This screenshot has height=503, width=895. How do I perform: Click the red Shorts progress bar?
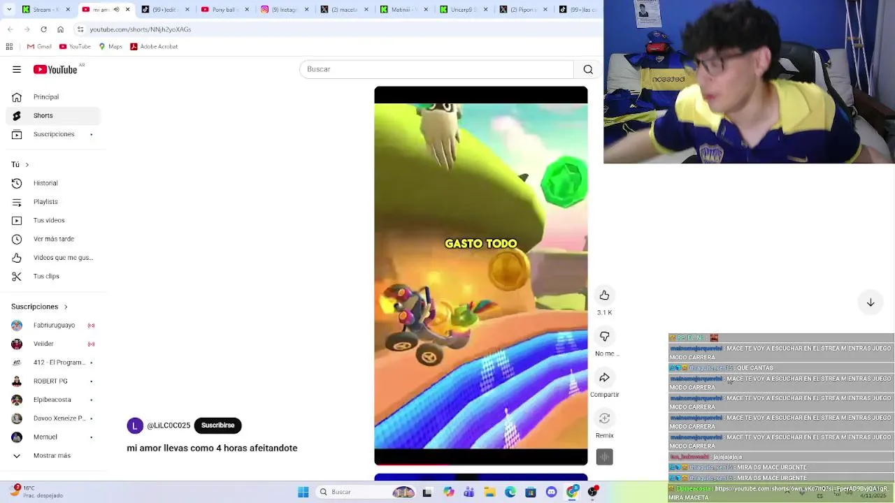coord(413,464)
